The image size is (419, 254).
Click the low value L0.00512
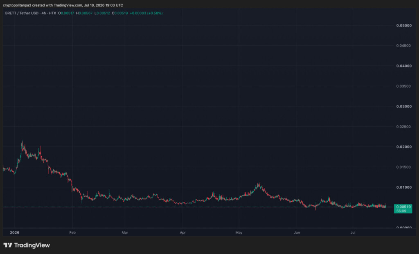[102, 13]
